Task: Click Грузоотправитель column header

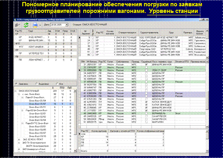Action: [x=149, y=32]
